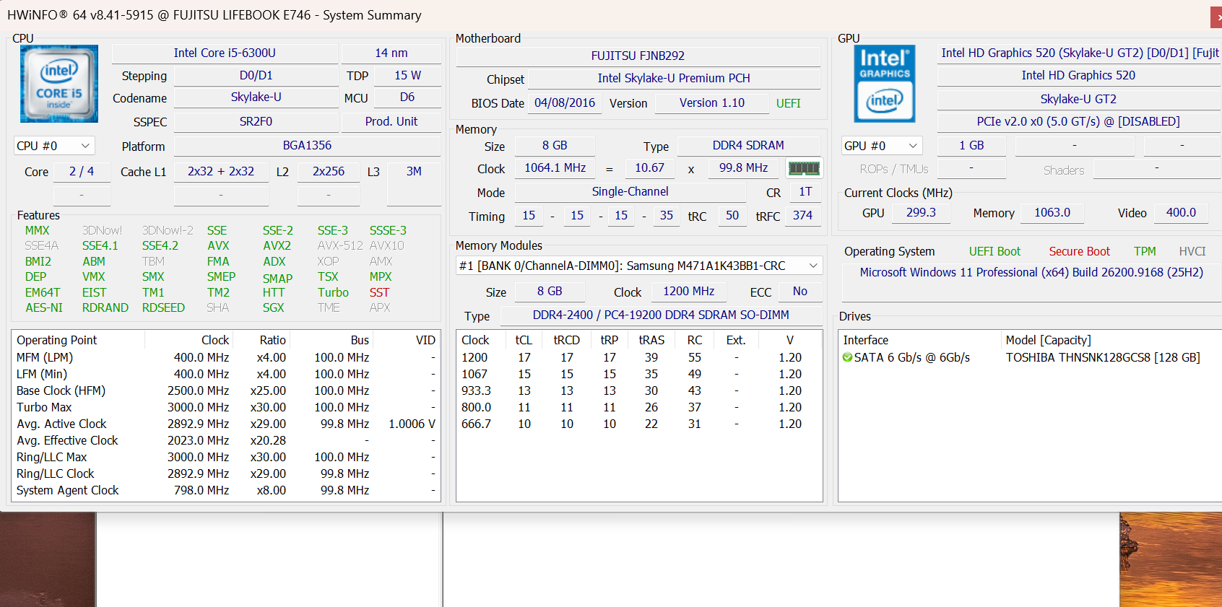Click the GPU Memory clock value 1063.0
This screenshot has height=607, width=1222.
coord(1052,212)
